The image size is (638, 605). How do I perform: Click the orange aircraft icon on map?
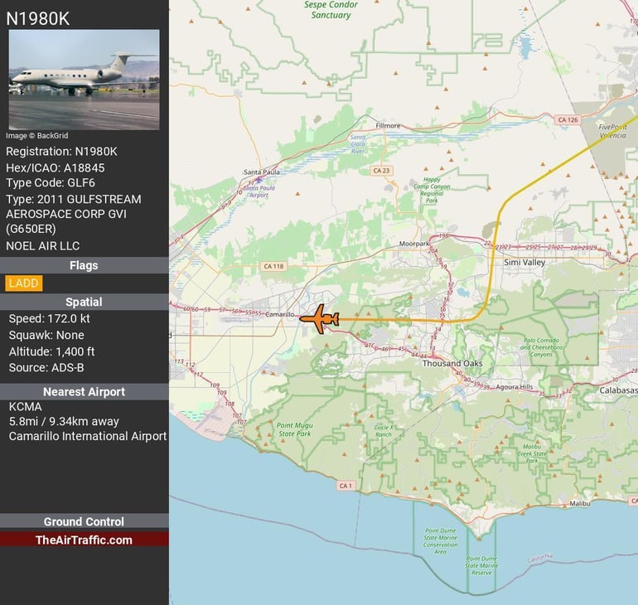[319, 319]
